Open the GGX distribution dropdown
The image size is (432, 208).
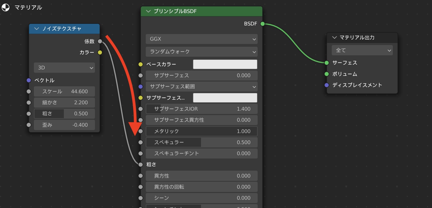coord(202,39)
